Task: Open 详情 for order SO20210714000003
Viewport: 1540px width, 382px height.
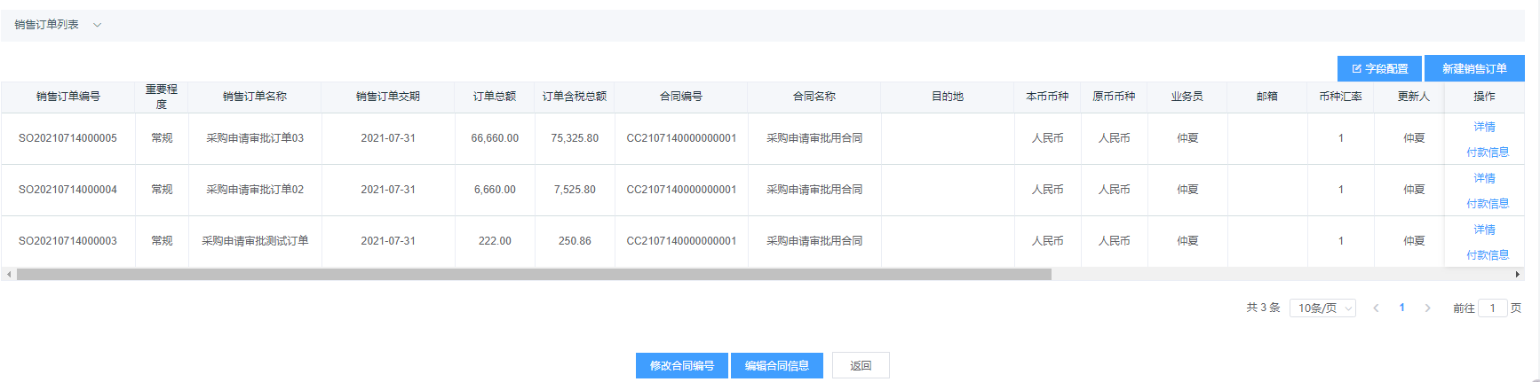Action: click(x=1484, y=230)
